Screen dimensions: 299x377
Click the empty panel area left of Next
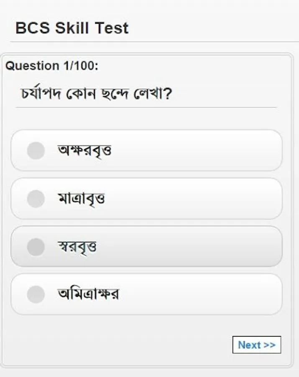[117, 345]
